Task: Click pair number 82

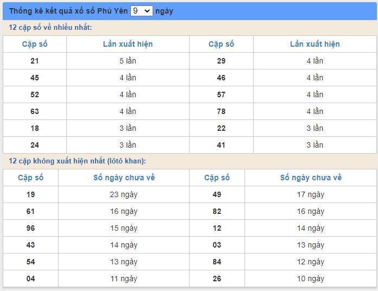Action: (x=217, y=211)
